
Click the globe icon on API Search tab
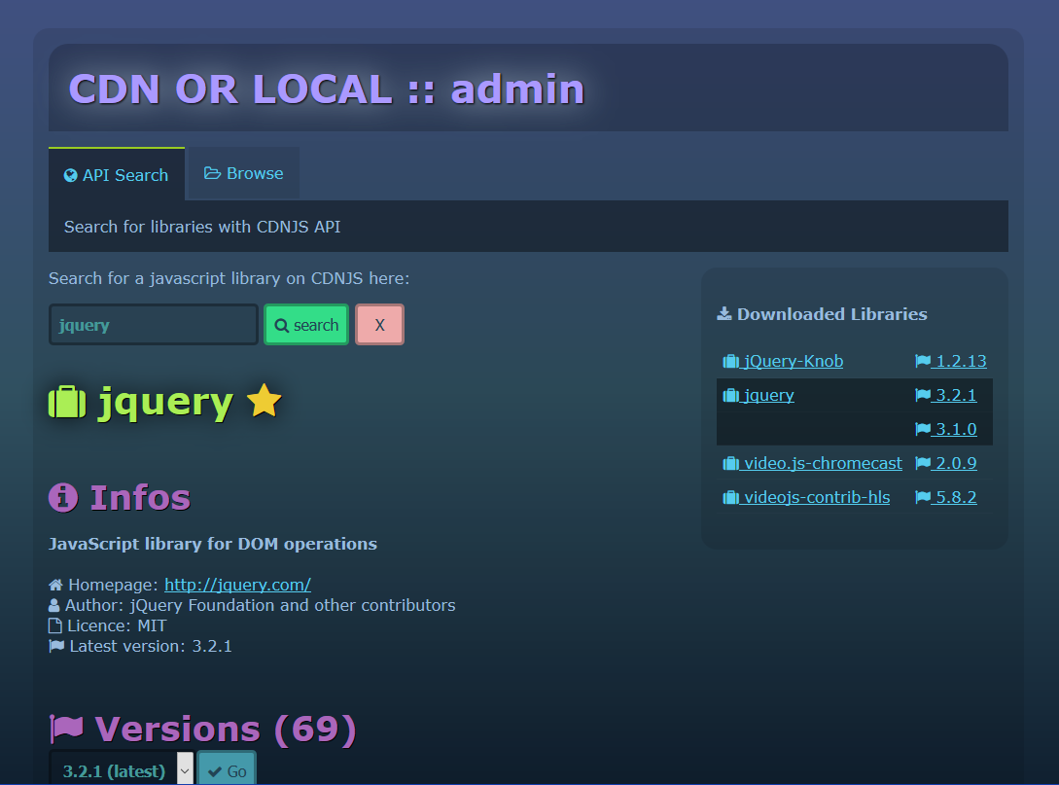tap(70, 176)
